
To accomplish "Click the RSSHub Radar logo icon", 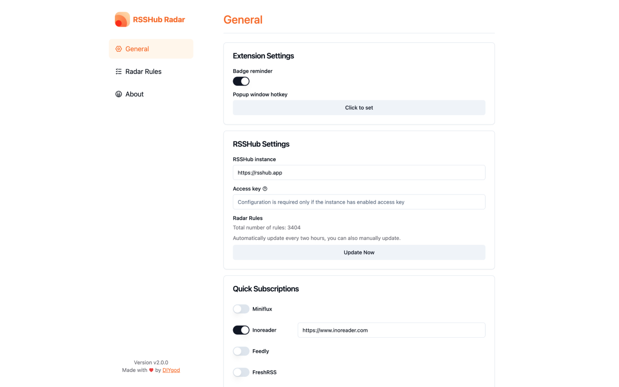I will tap(122, 19).
